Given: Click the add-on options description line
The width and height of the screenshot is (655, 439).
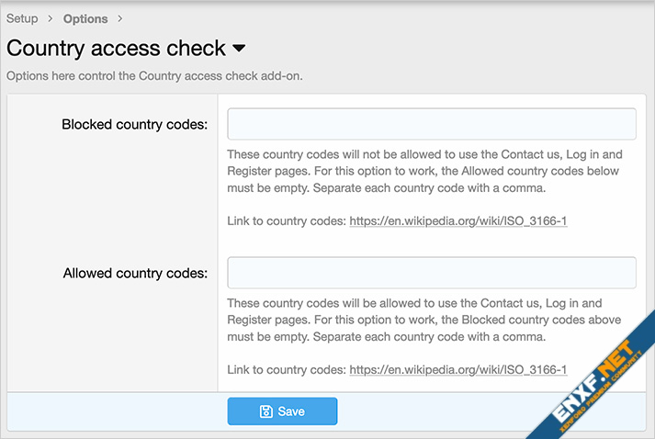Looking at the screenshot, I should 154,76.
